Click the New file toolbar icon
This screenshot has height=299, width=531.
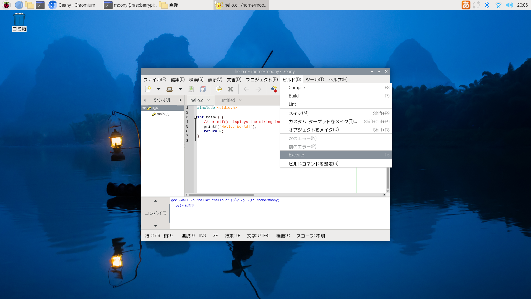click(148, 89)
